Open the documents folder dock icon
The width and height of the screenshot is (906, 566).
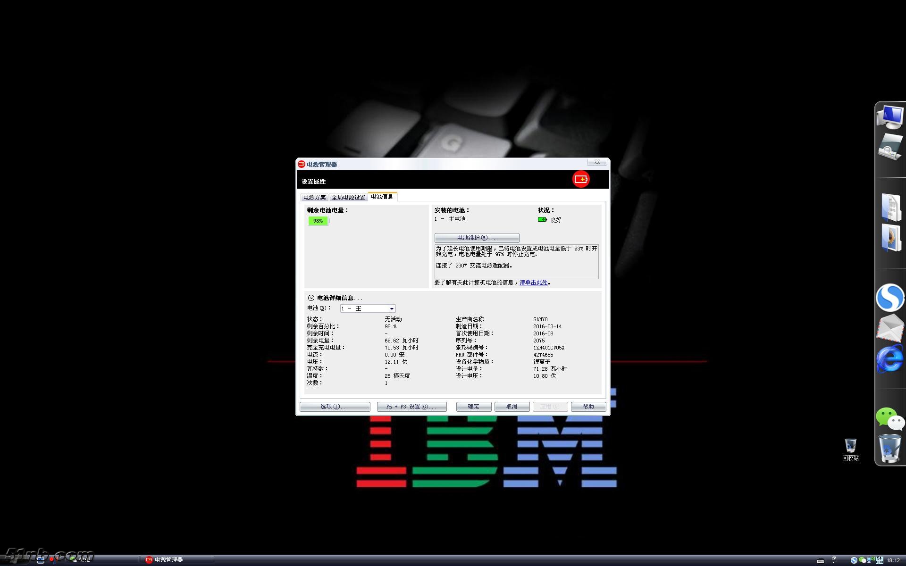[x=890, y=208]
